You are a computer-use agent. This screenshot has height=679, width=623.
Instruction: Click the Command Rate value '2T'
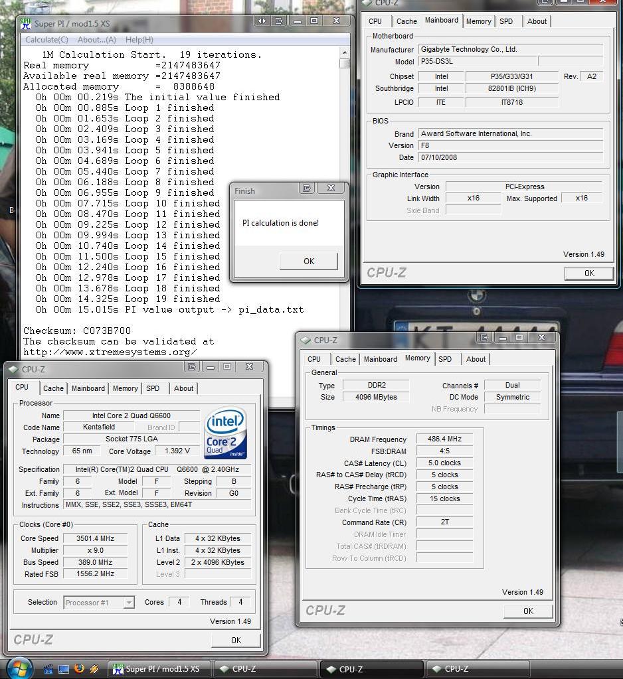(444, 522)
